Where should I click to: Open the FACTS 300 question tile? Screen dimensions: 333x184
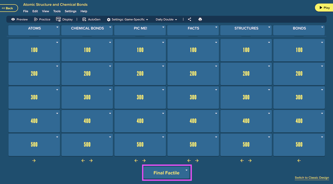tap(193, 97)
